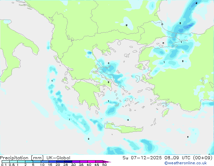The height and width of the screenshot is (166, 214).
Task: Click the legend label '30'
Action: (73, 165)
